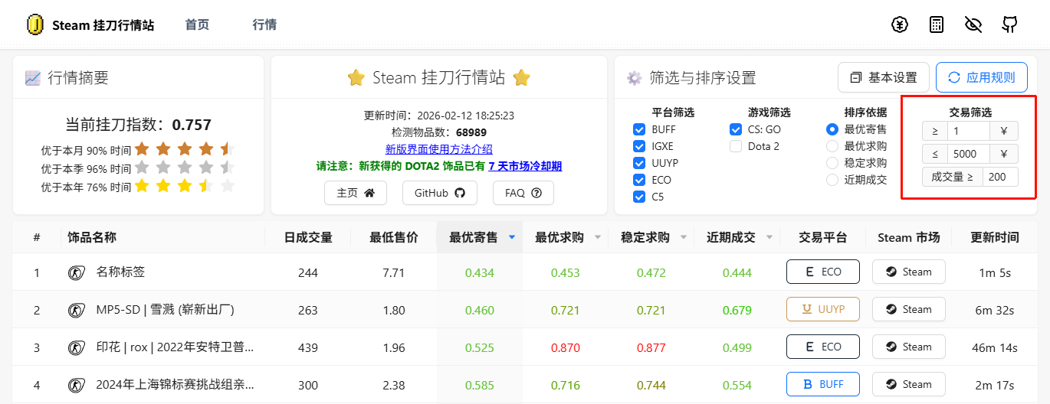Click the 应用规则 button
1050x404 pixels.
pyautogui.click(x=982, y=77)
